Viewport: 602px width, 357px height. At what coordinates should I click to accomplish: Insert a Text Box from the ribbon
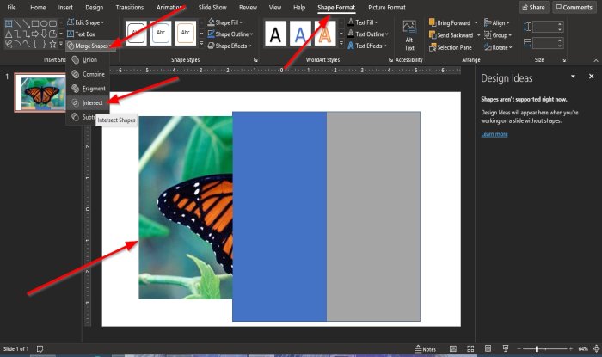pyautogui.click(x=84, y=34)
